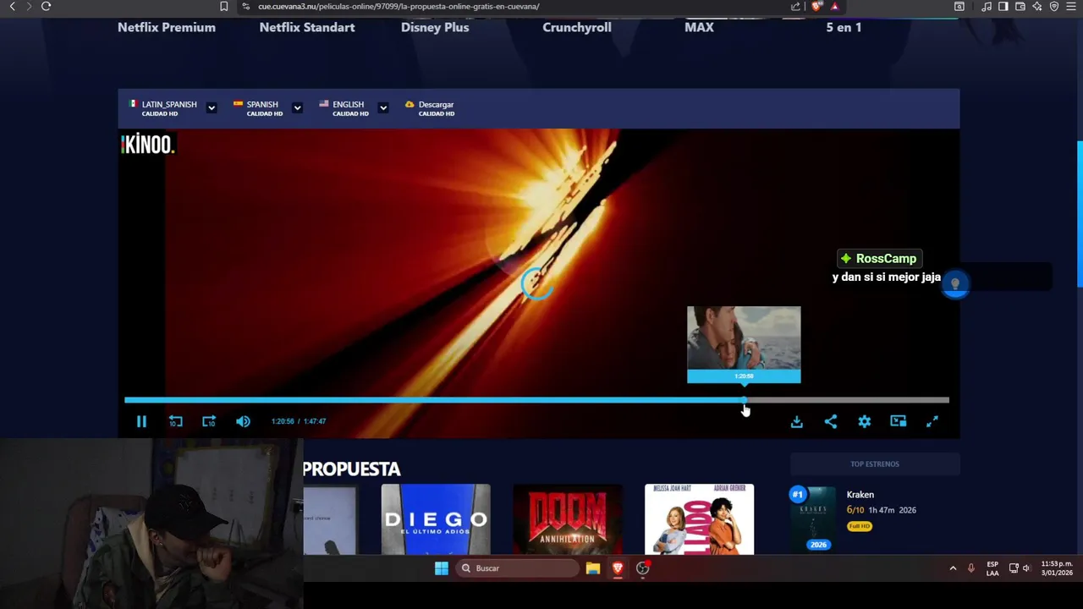This screenshot has width=1083, height=609.
Task: Open the Descargar download tab
Action: pyautogui.click(x=430, y=108)
